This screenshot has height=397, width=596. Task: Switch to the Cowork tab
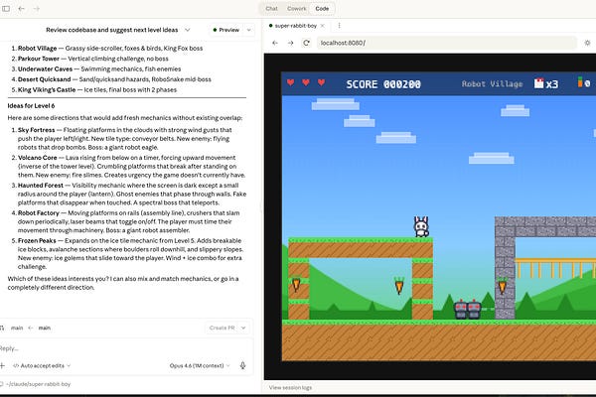(x=296, y=8)
